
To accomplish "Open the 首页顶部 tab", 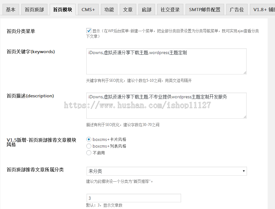I will pyautogui.click(x=34, y=10).
